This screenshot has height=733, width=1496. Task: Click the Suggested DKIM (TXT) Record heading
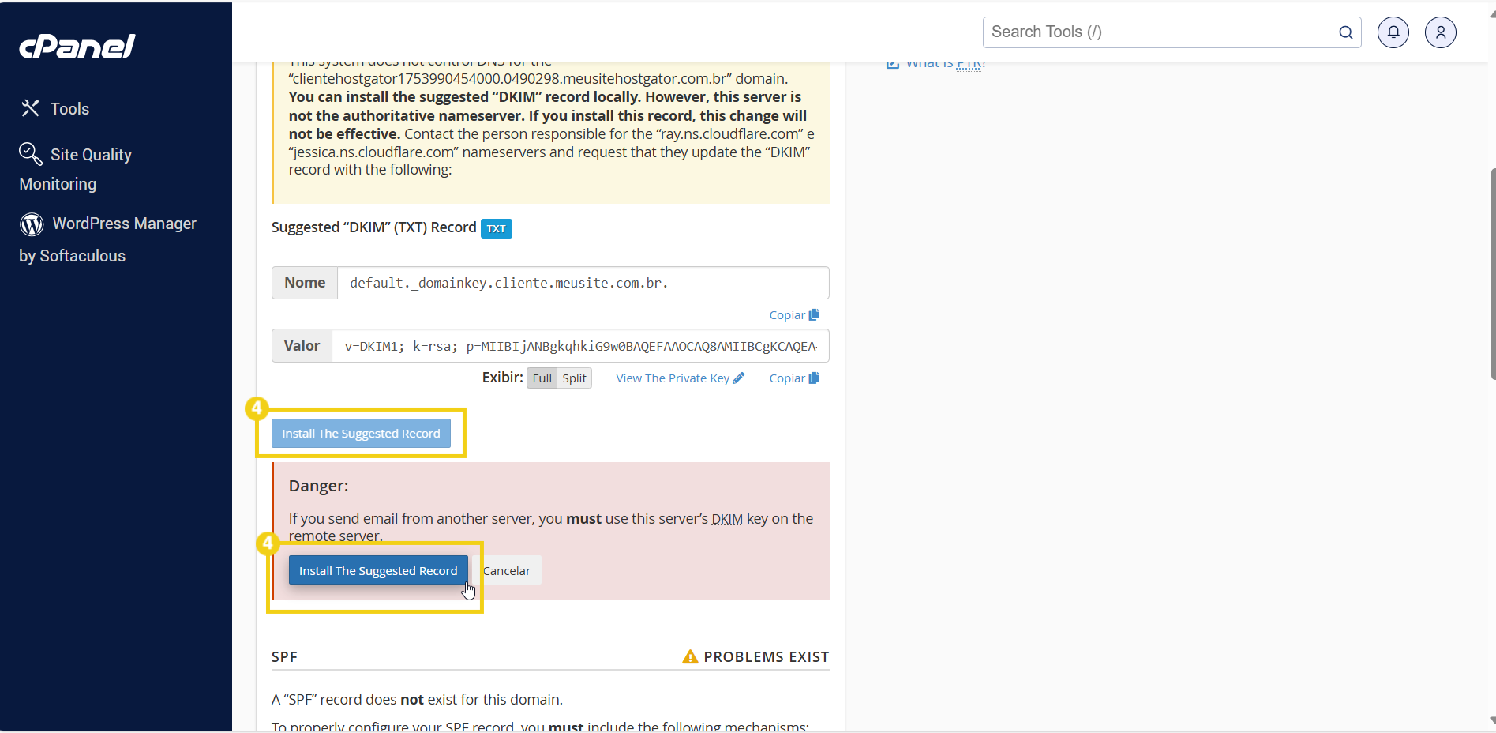[x=373, y=227]
